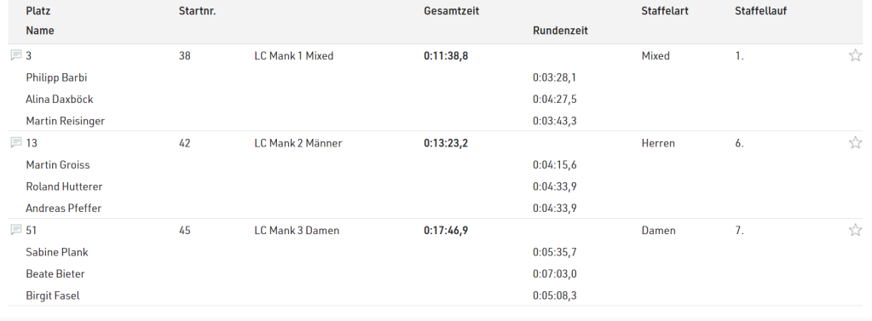Open the LC Mank 3 Damen team entry
Image resolution: width=872 pixels, height=321 pixels.
pos(297,230)
